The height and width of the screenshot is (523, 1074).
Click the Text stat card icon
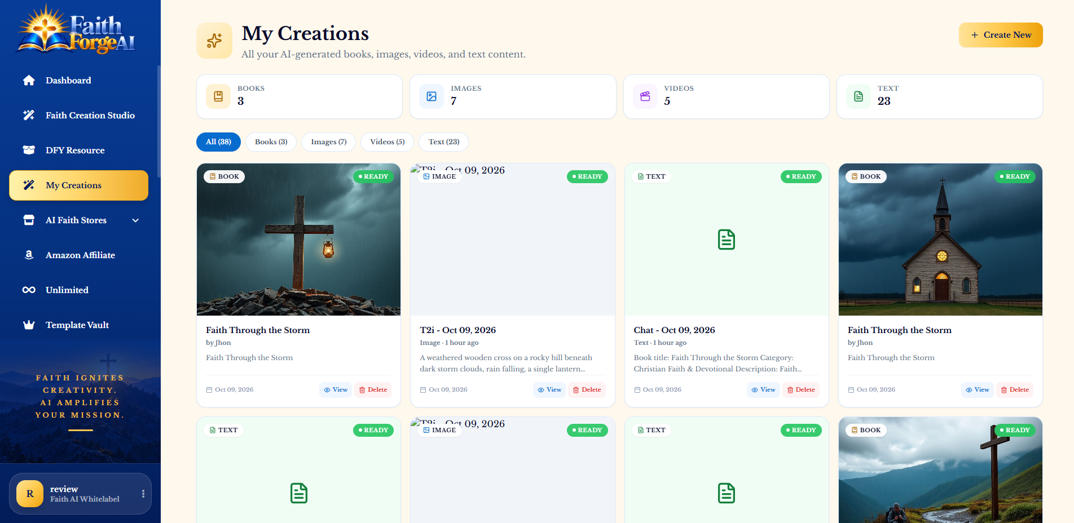coord(859,96)
